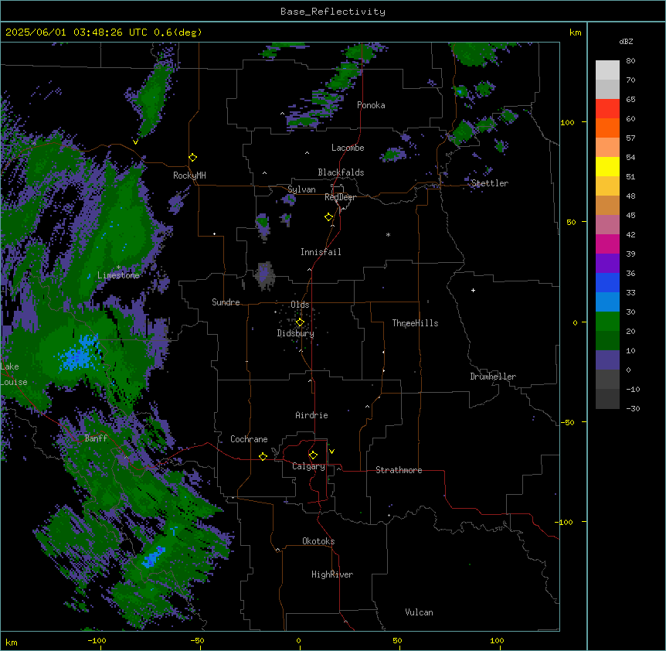Click the Limestone label
666x651 pixels.
[x=118, y=275]
